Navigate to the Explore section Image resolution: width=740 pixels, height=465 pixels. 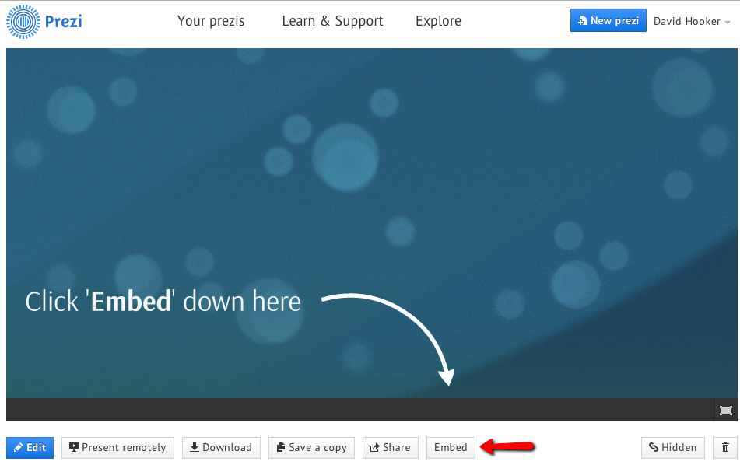tap(438, 21)
